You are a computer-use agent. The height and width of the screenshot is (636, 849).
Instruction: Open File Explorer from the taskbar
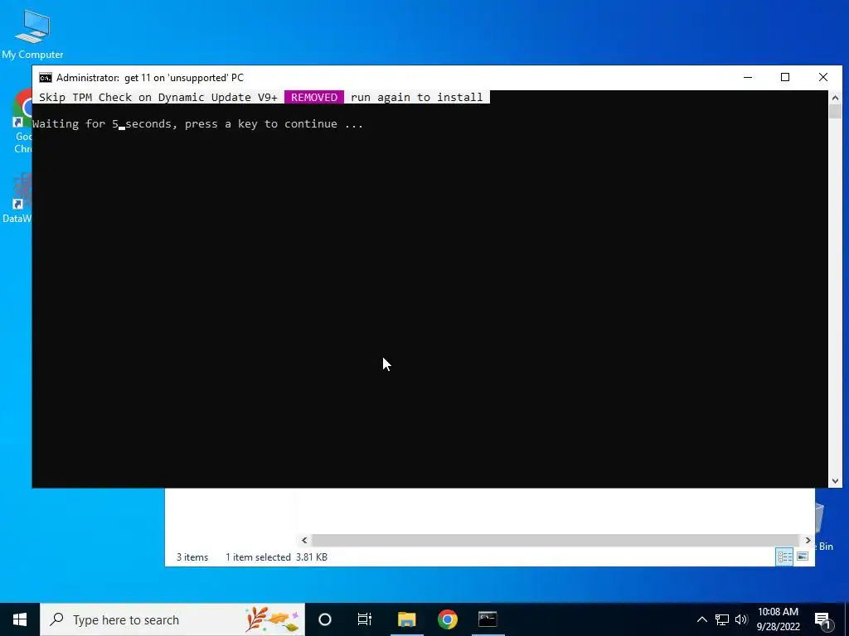pos(406,619)
